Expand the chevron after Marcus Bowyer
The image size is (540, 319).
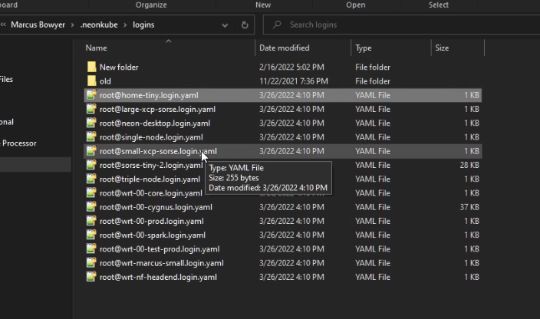[x=72, y=25]
